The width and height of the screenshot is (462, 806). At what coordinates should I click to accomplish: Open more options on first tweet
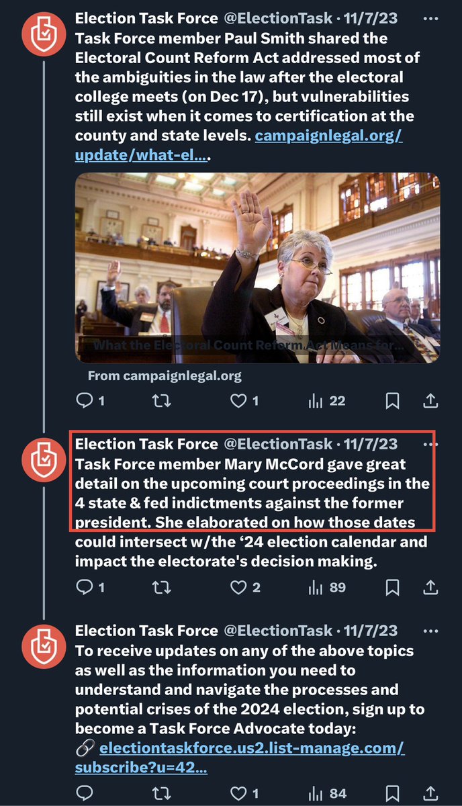pos(430,18)
